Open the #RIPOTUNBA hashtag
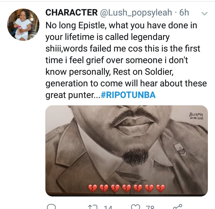The image size is (215, 209). pos(128,95)
